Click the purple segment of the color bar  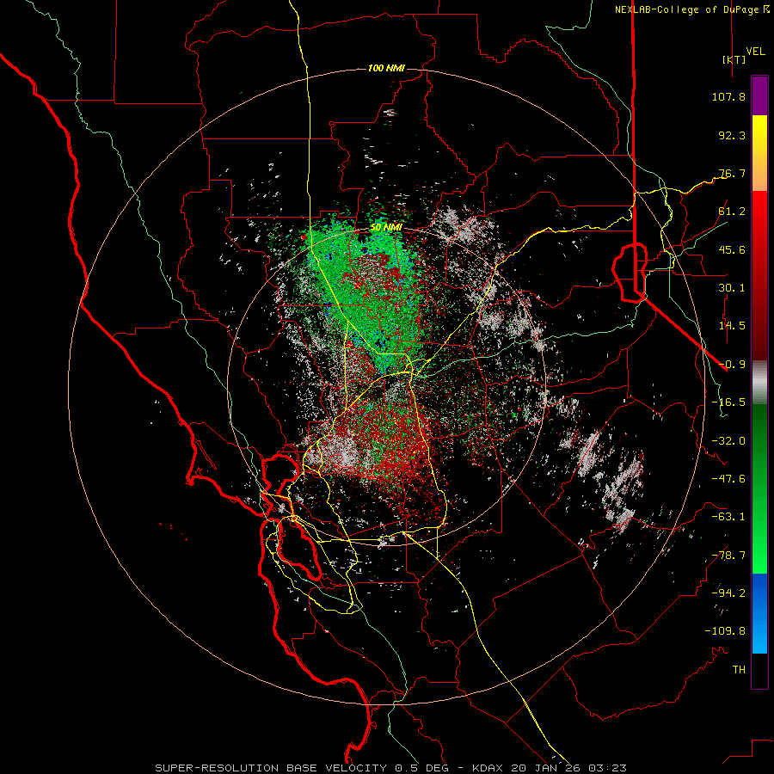click(x=759, y=95)
